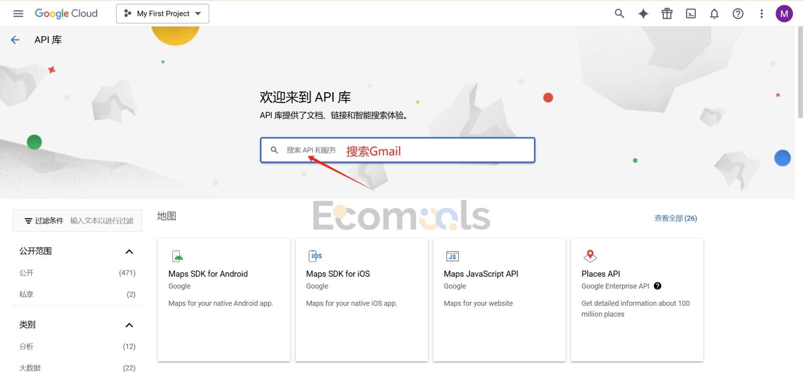
Task: Collapse the 公开范围 section
Action: tap(129, 252)
